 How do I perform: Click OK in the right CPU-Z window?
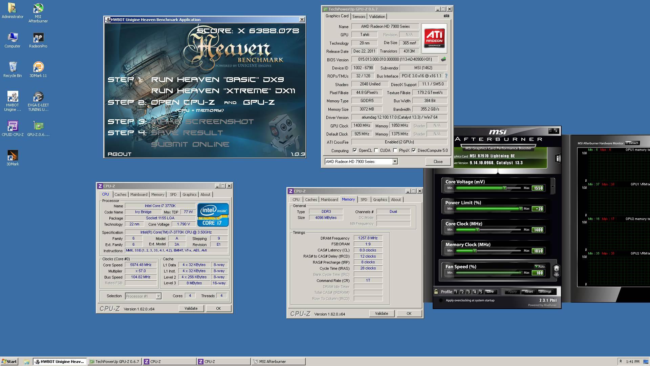pyautogui.click(x=409, y=313)
